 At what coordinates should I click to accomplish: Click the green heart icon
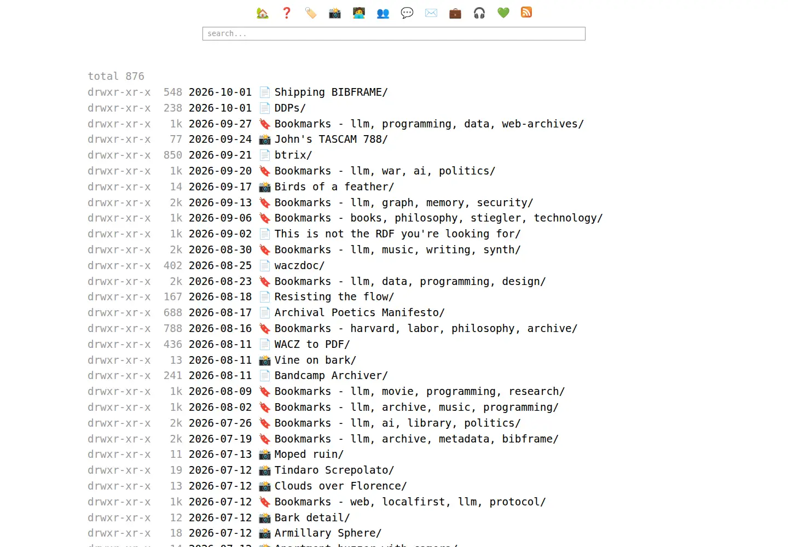(503, 13)
